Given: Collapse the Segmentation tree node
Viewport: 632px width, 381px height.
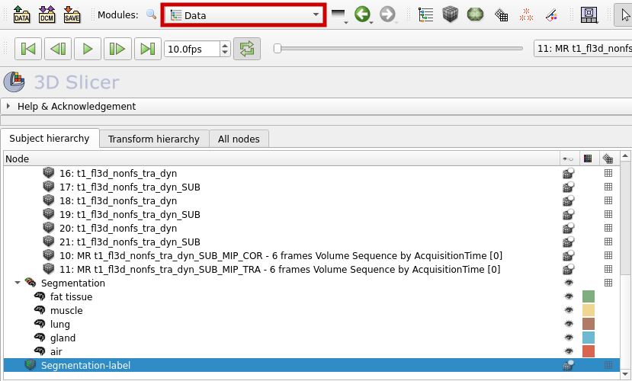Looking at the screenshot, I should (18, 283).
